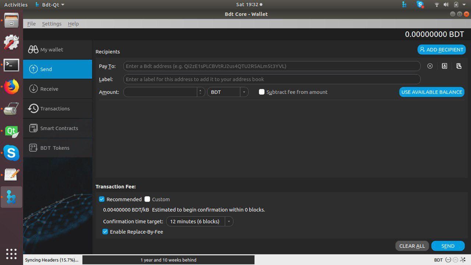Open the volume indicator

tap(446, 5)
